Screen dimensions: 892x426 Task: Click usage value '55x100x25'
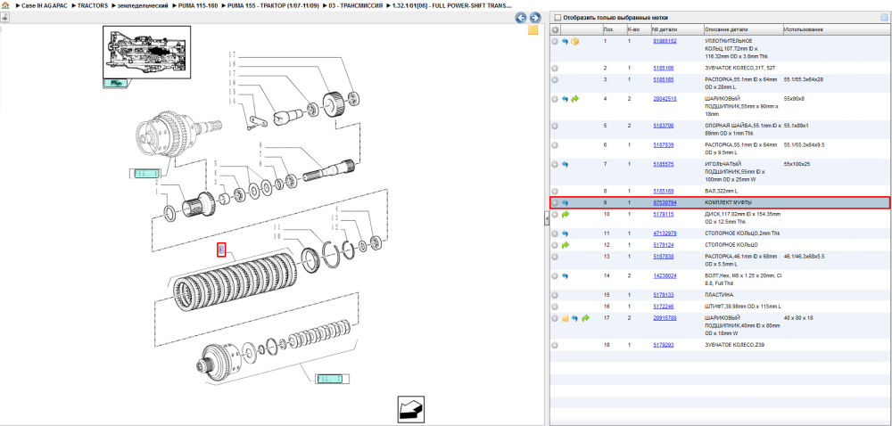[796, 164]
